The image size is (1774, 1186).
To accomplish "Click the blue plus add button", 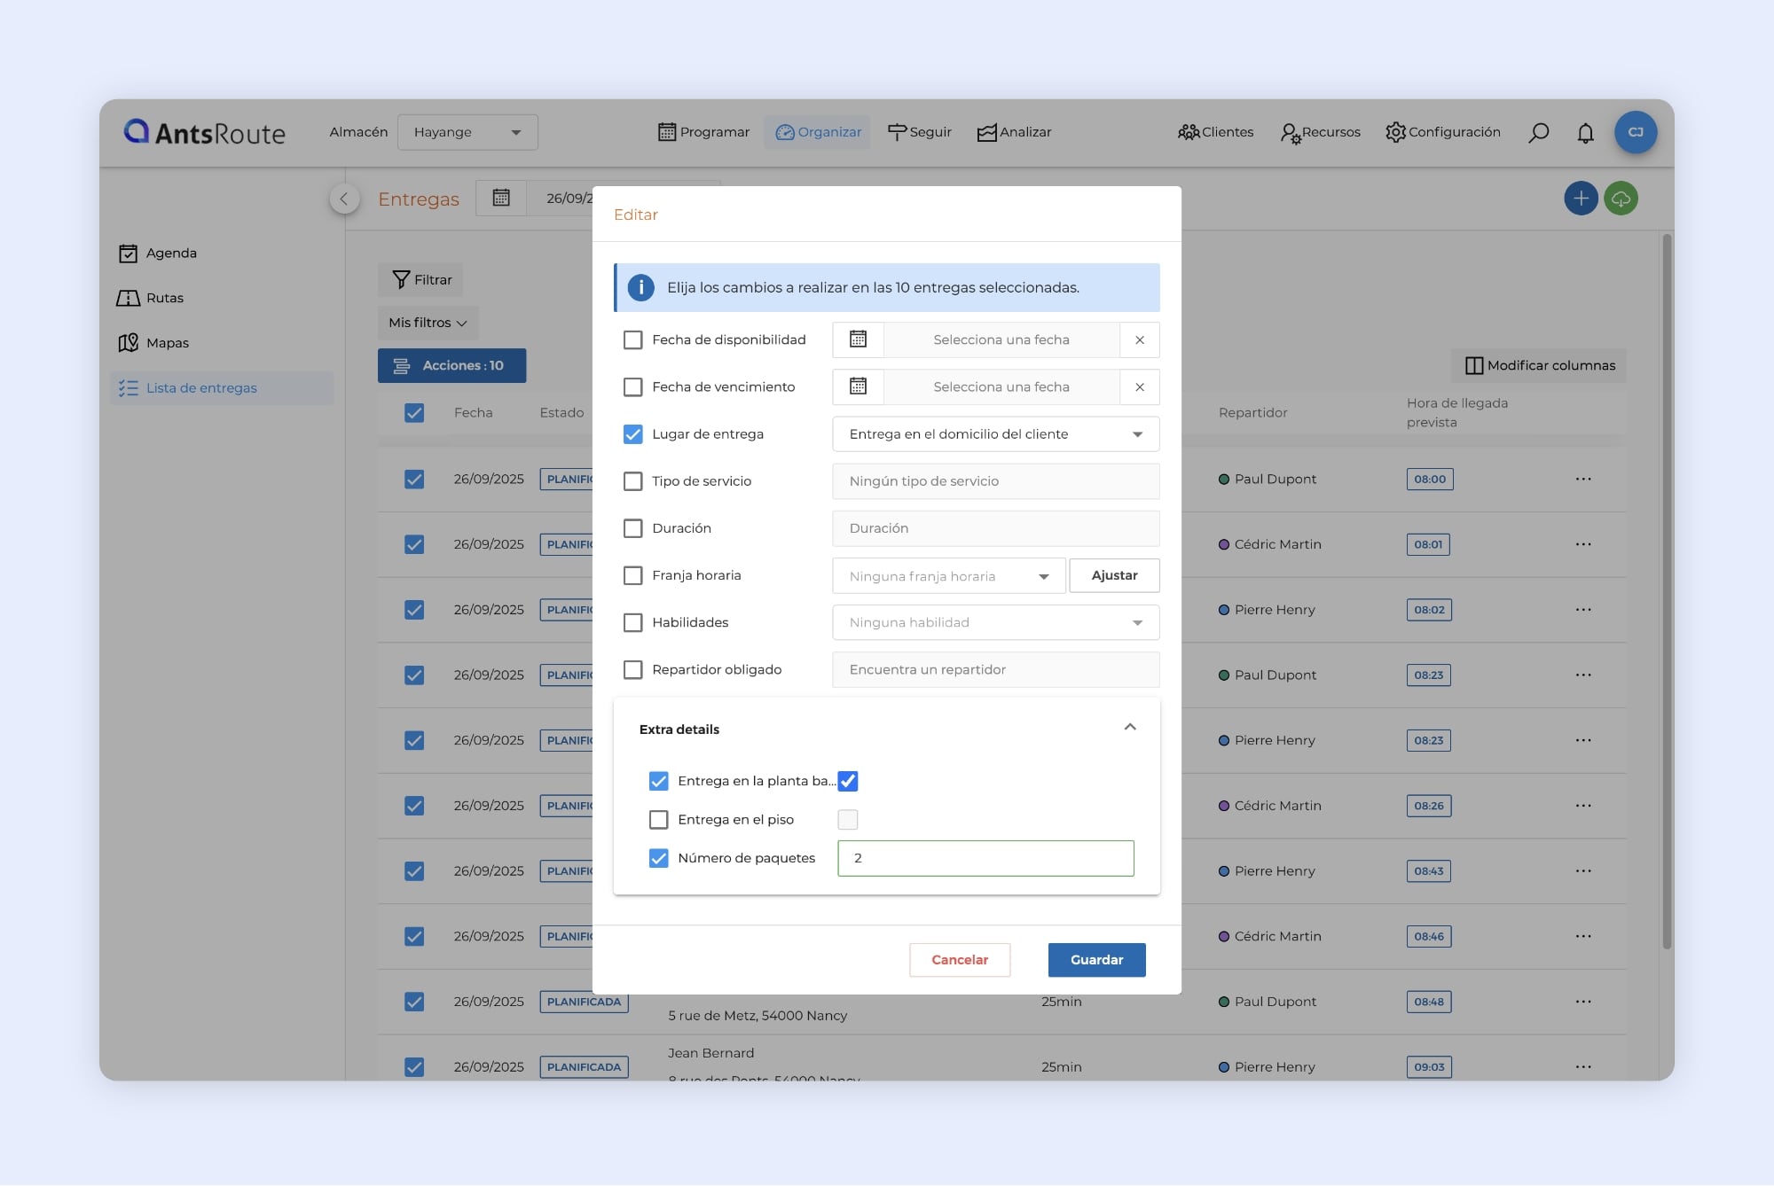I will pos(1581,199).
